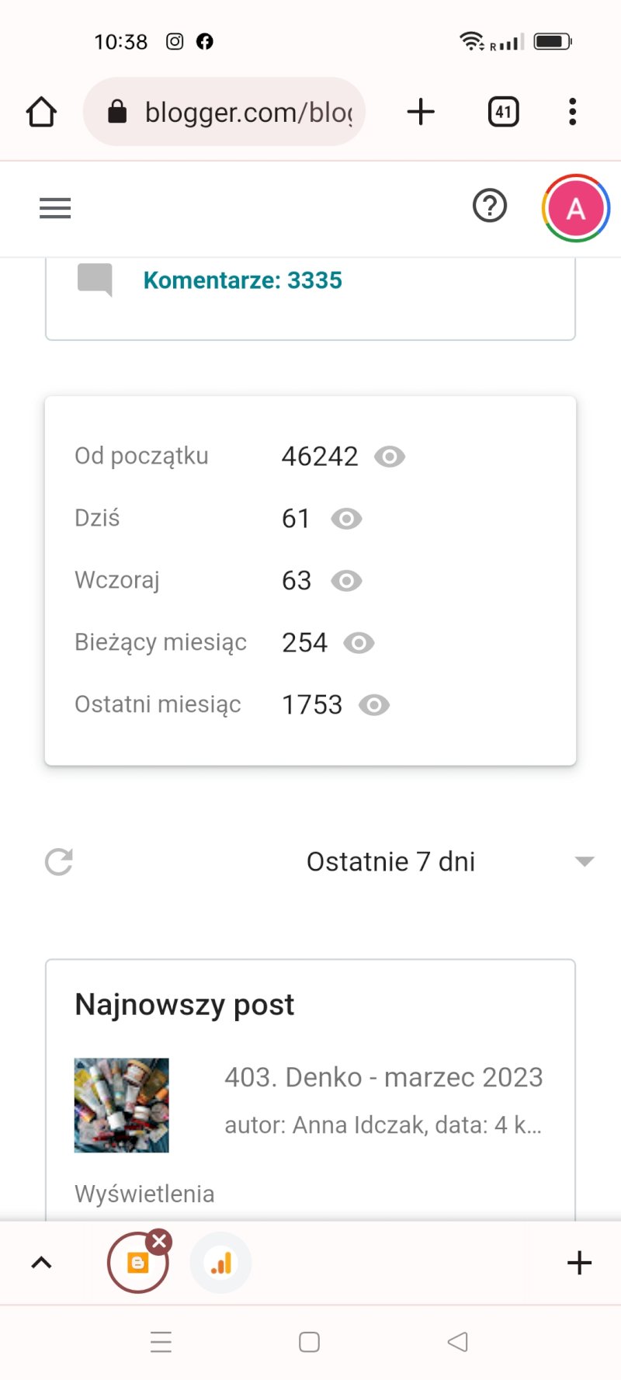Open new tab with plus icon
The width and height of the screenshot is (621, 1380).
click(x=421, y=112)
